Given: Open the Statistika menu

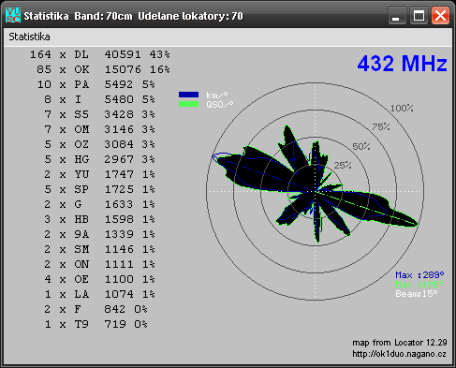Looking at the screenshot, I should (x=29, y=37).
